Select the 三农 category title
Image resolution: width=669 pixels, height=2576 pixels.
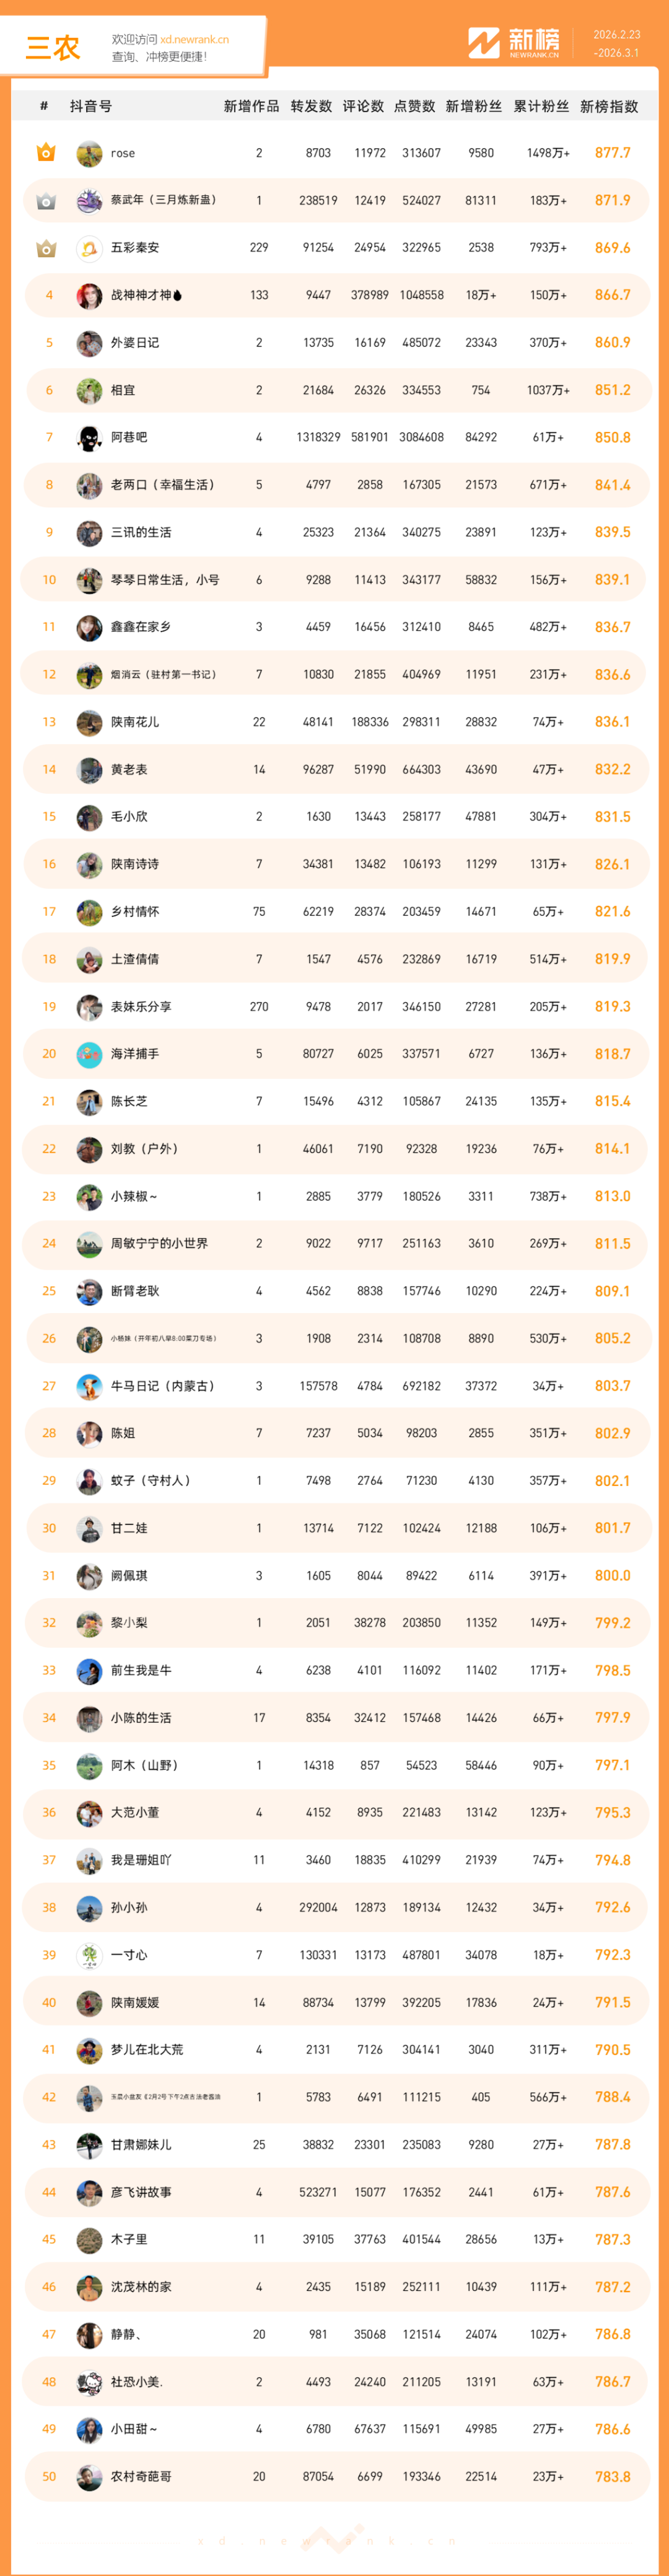[x=52, y=48]
